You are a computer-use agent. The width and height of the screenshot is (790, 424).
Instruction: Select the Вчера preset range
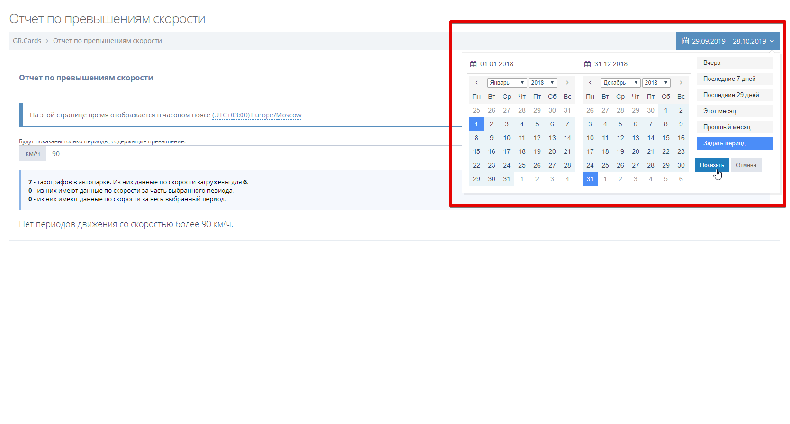[735, 63]
